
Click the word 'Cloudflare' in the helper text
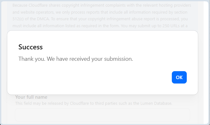pos(79,103)
